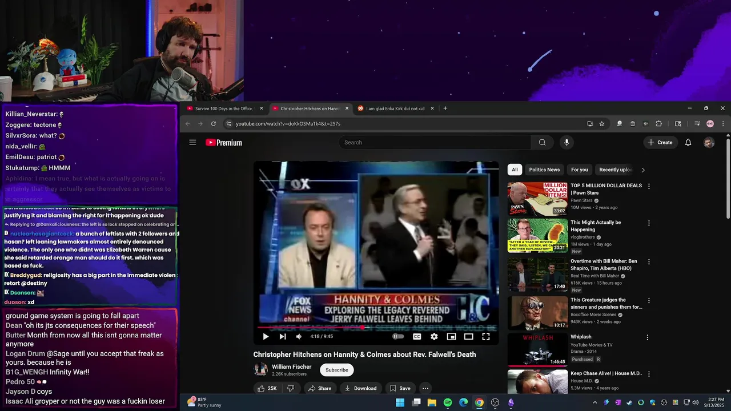Search with voice microphone icon
Viewport: 731px width, 411px height.
[x=567, y=142]
